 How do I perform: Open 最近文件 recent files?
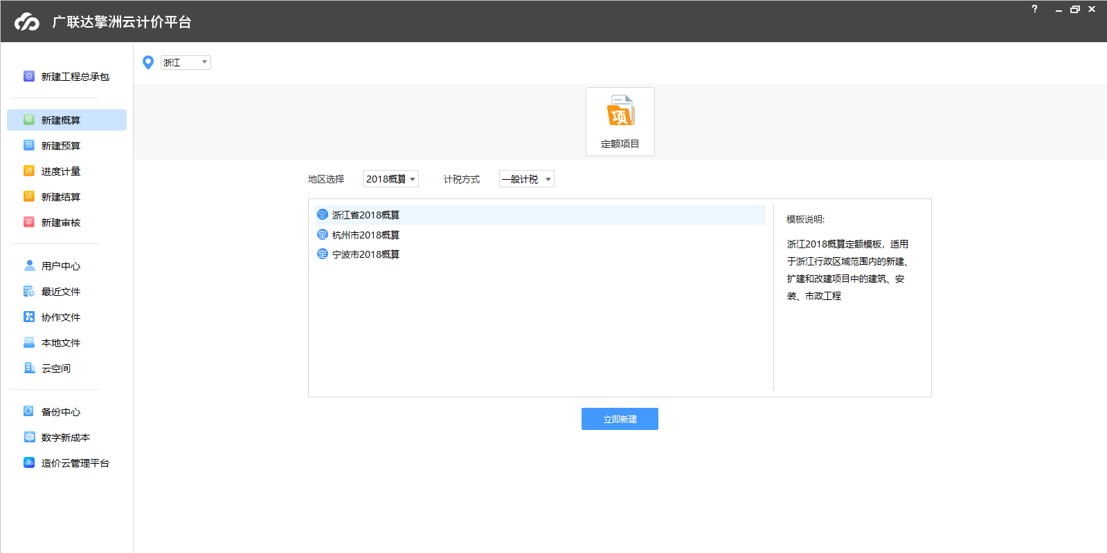click(60, 292)
